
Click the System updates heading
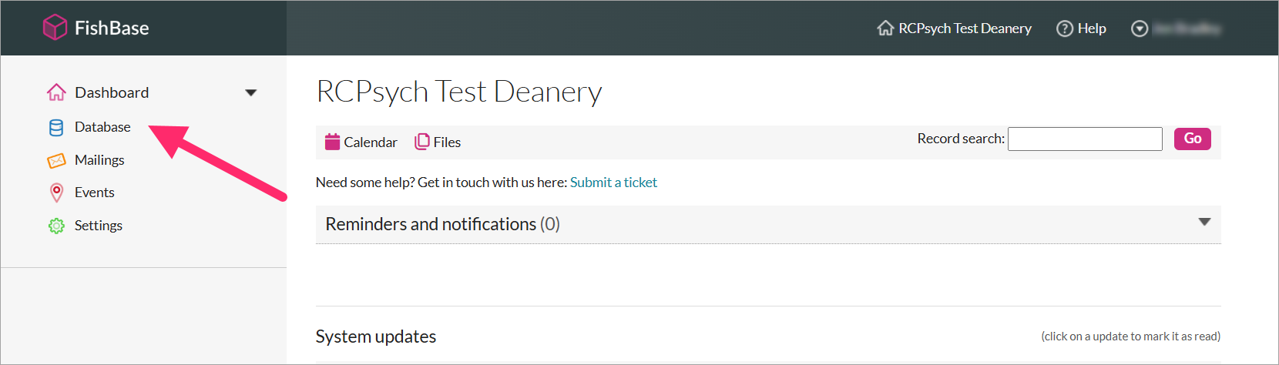click(x=376, y=337)
